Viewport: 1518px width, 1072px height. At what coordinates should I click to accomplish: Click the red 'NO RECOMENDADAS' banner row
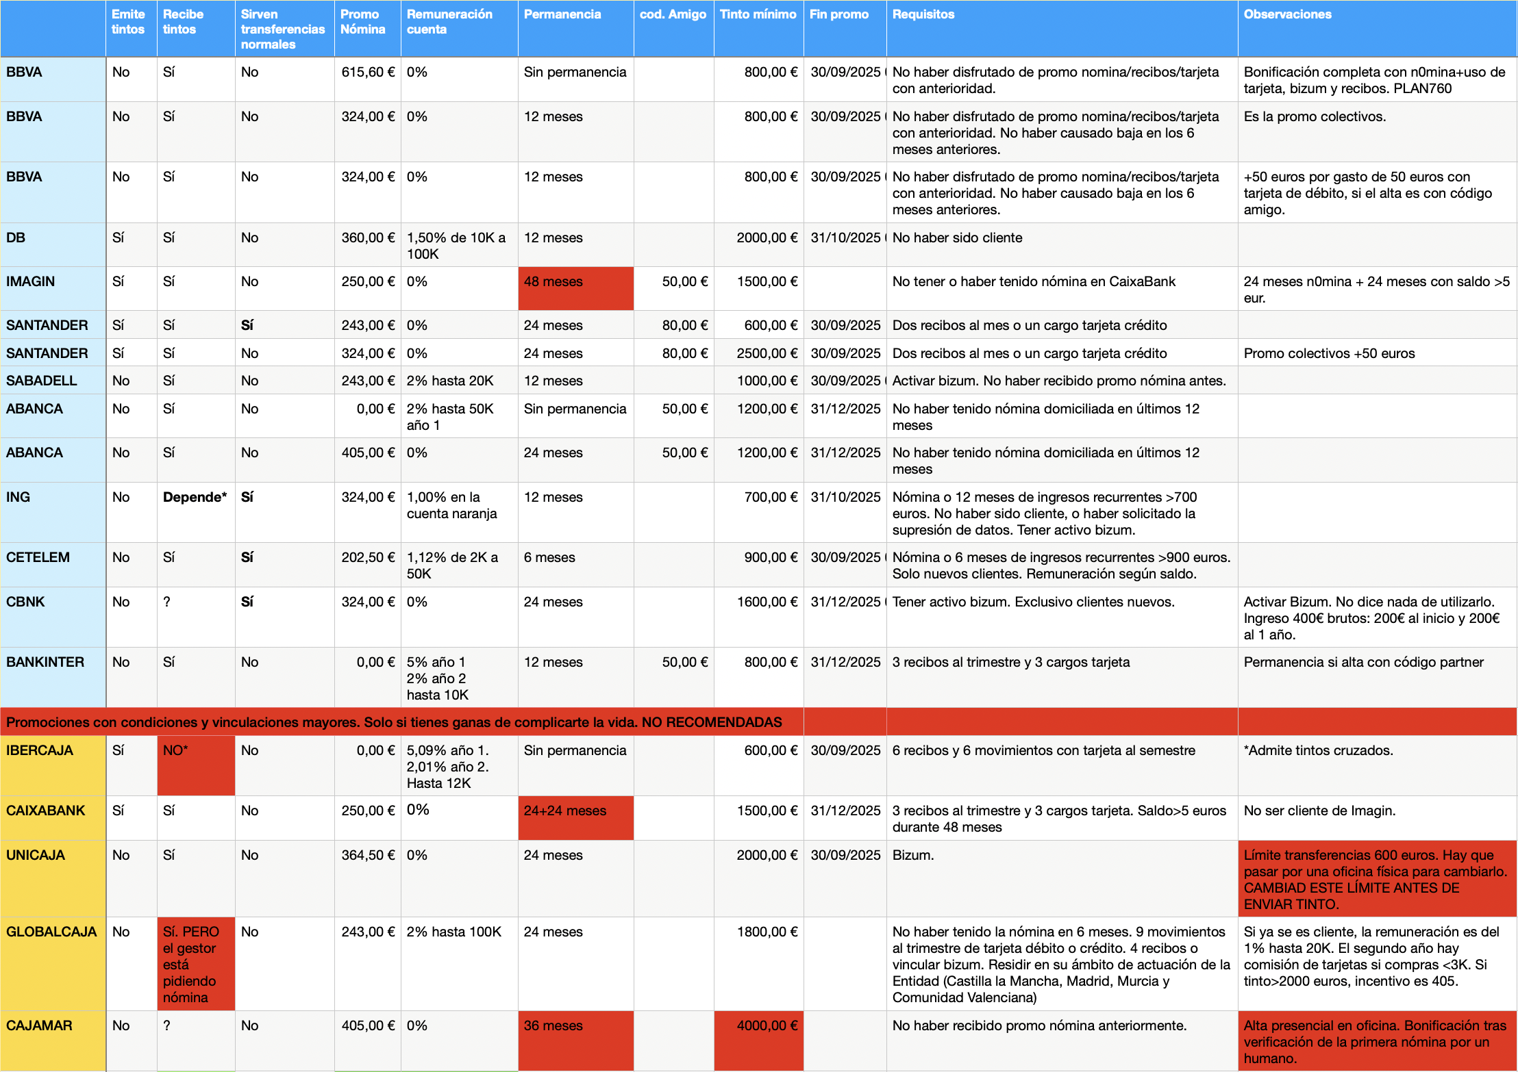pyautogui.click(x=759, y=722)
